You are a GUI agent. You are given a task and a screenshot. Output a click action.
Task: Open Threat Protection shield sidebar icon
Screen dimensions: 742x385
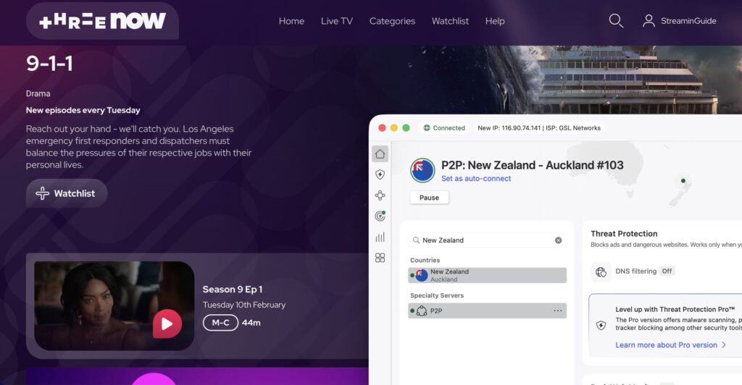[380, 175]
